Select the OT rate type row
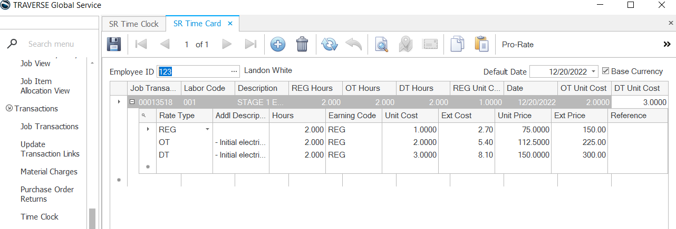This screenshot has height=229, width=676. coord(184,142)
